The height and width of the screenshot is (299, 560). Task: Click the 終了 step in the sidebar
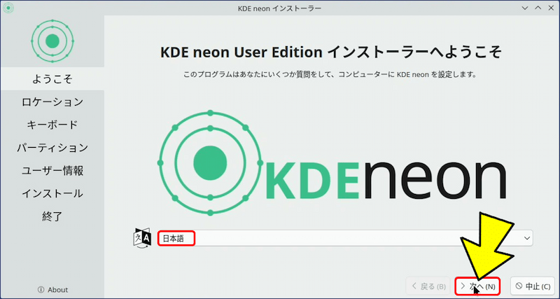[x=52, y=216]
